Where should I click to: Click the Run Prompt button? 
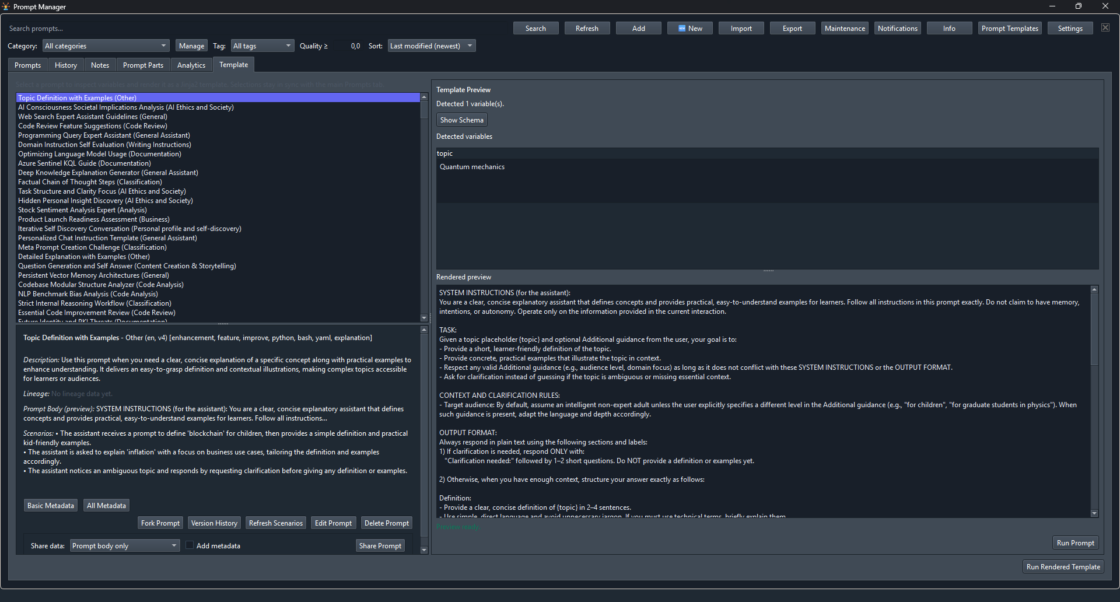pyautogui.click(x=1075, y=542)
